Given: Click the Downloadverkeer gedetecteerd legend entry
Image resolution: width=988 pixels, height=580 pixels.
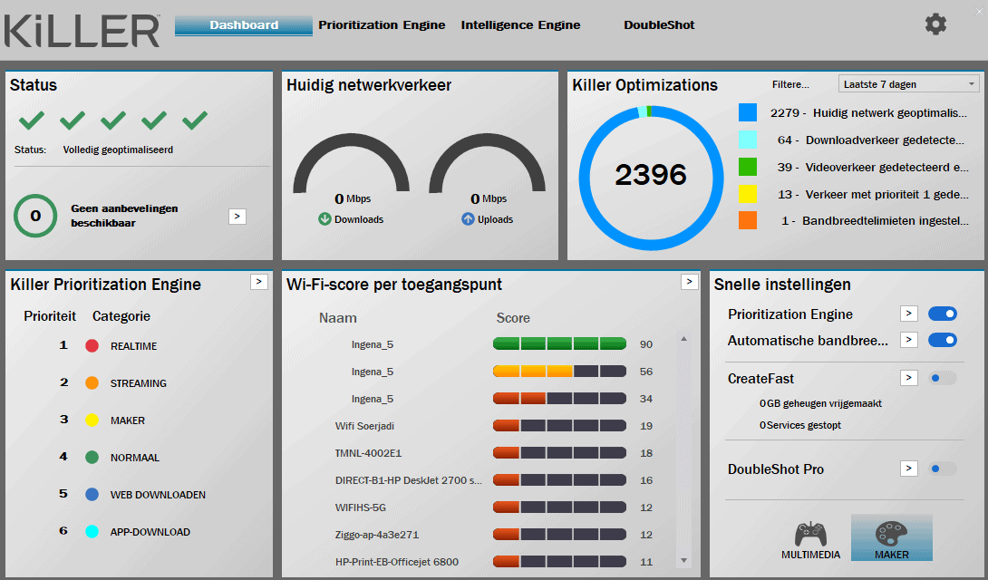Looking at the screenshot, I should [x=871, y=140].
